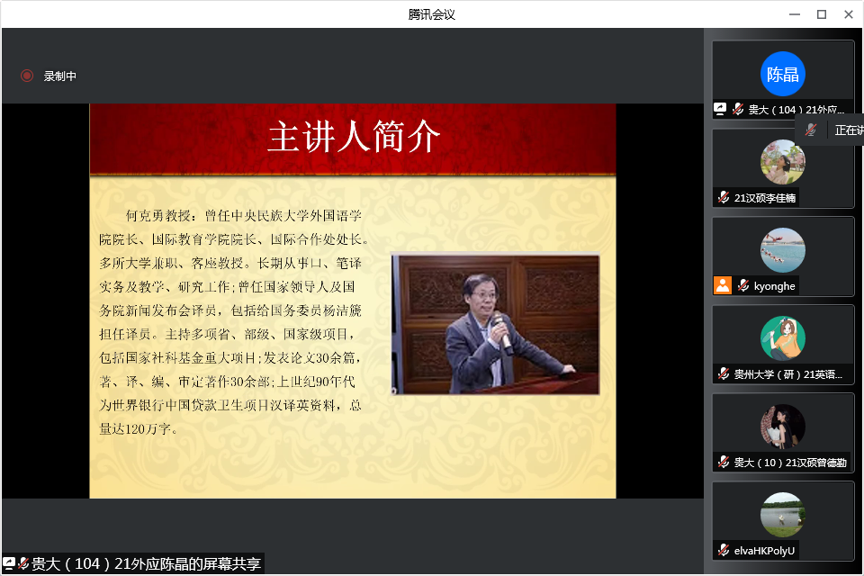Select the blue 陈晶 avatar circle
864x576 pixels.
pyautogui.click(x=782, y=74)
